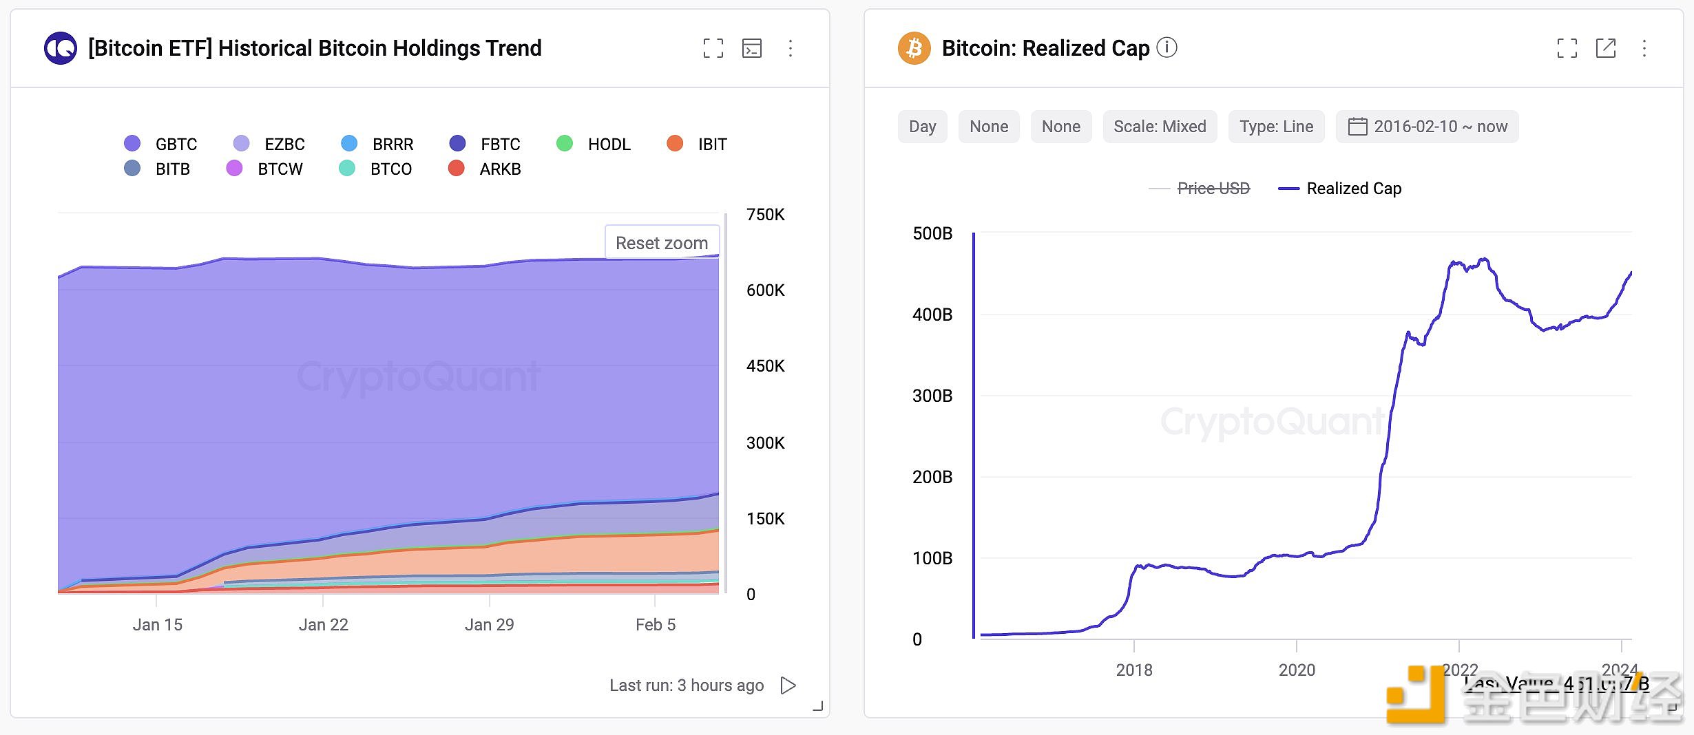Expand ETF Holdings chart to fullscreen
The image size is (1694, 735).
tap(713, 48)
